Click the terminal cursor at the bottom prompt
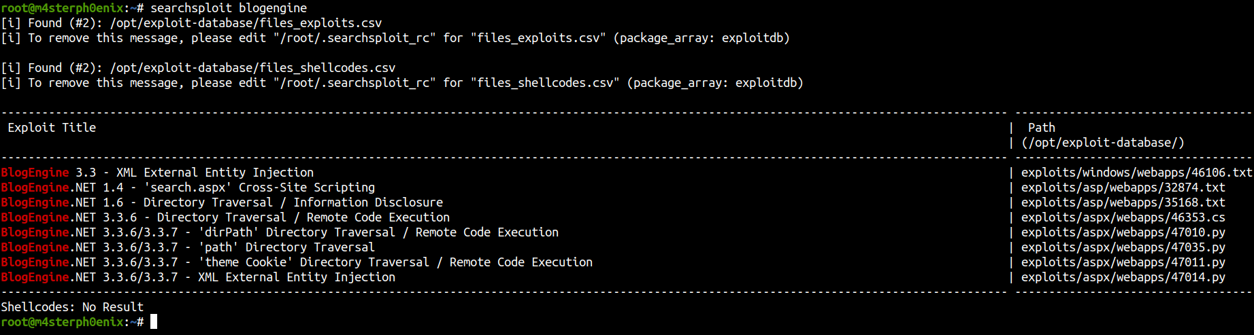 tap(154, 321)
